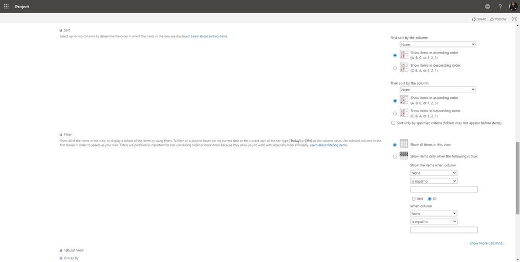Expand the Tabular View section
Image resolution: width=520 pixels, height=262 pixels.
(x=61, y=251)
